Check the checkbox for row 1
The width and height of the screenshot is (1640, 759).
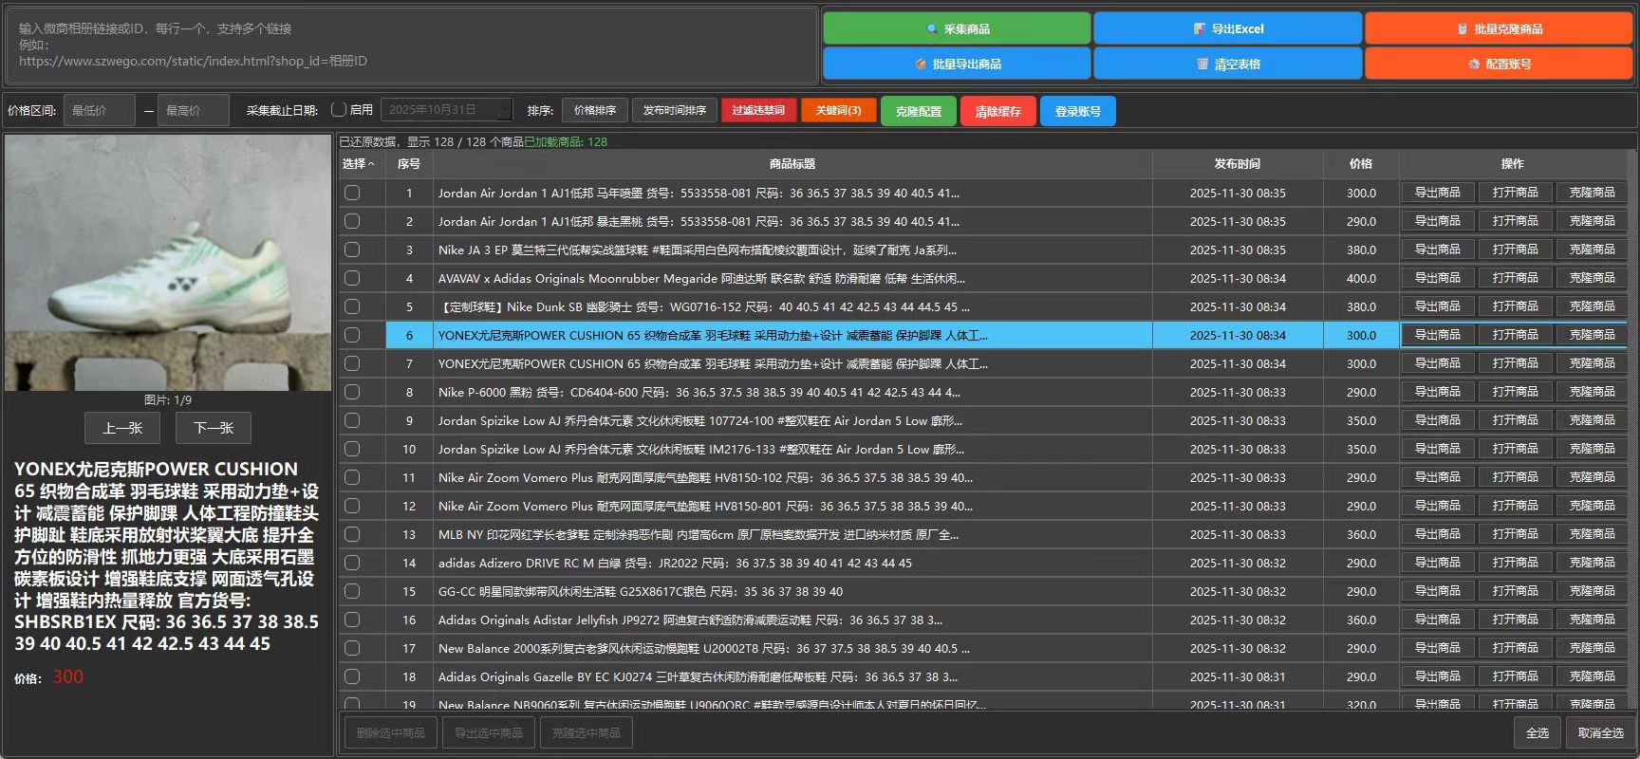(x=352, y=193)
